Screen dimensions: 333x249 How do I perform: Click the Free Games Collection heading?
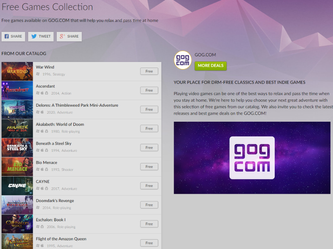pyautogui.click(x=47, y=7)
